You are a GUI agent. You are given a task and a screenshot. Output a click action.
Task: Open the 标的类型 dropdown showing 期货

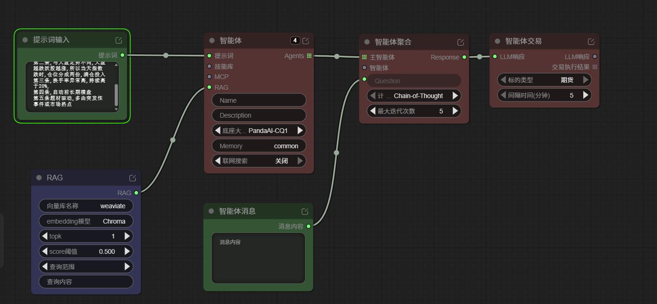[544, 79]
